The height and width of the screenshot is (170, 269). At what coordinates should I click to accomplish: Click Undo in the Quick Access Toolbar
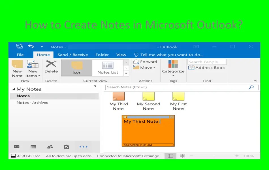coord(31,46)
